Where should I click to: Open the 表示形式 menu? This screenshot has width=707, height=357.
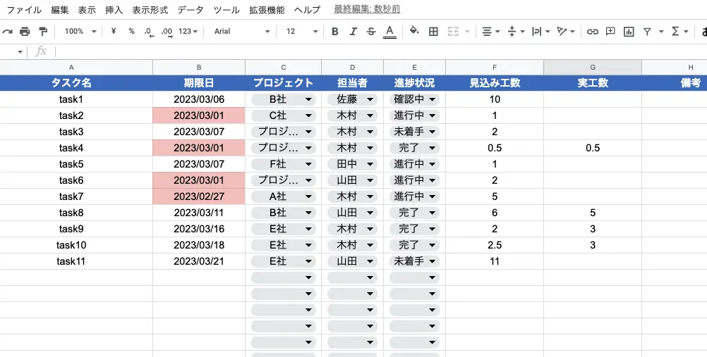tap(150, 9)
